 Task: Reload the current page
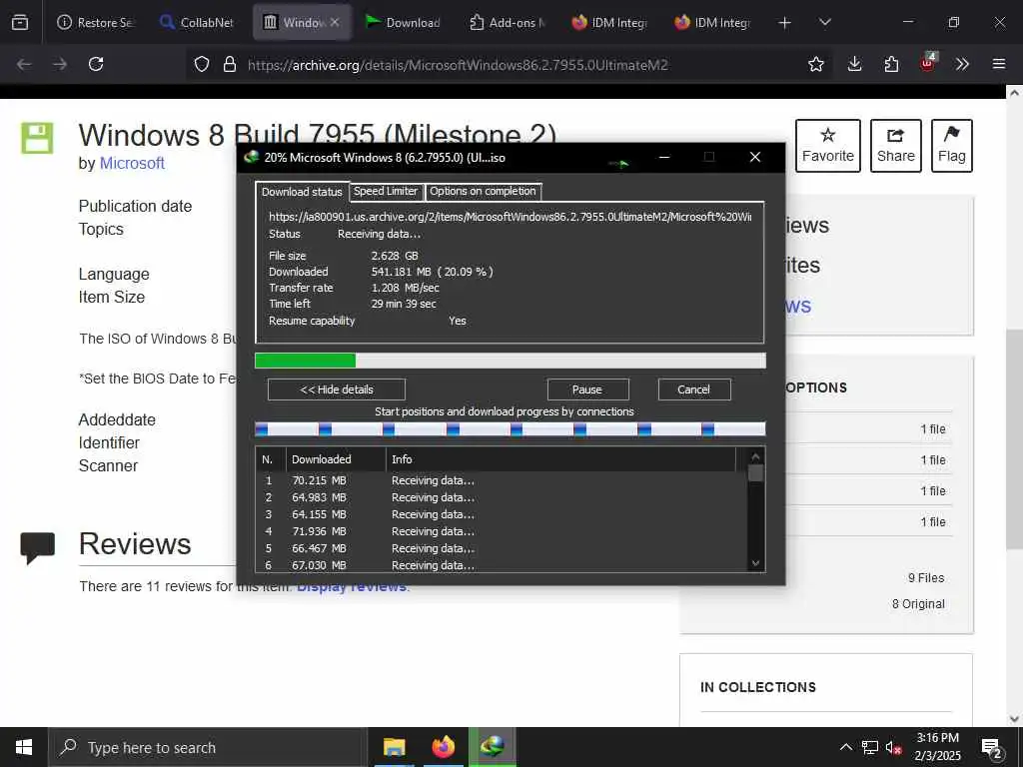(x=96, y=64)
